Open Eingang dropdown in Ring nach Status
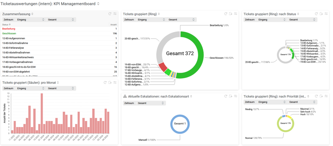333x146 pixels. tap(272, 19)
